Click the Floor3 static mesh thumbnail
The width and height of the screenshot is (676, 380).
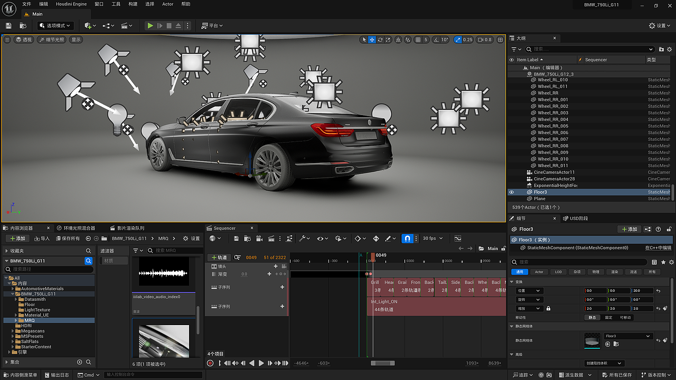coord(592,340)
